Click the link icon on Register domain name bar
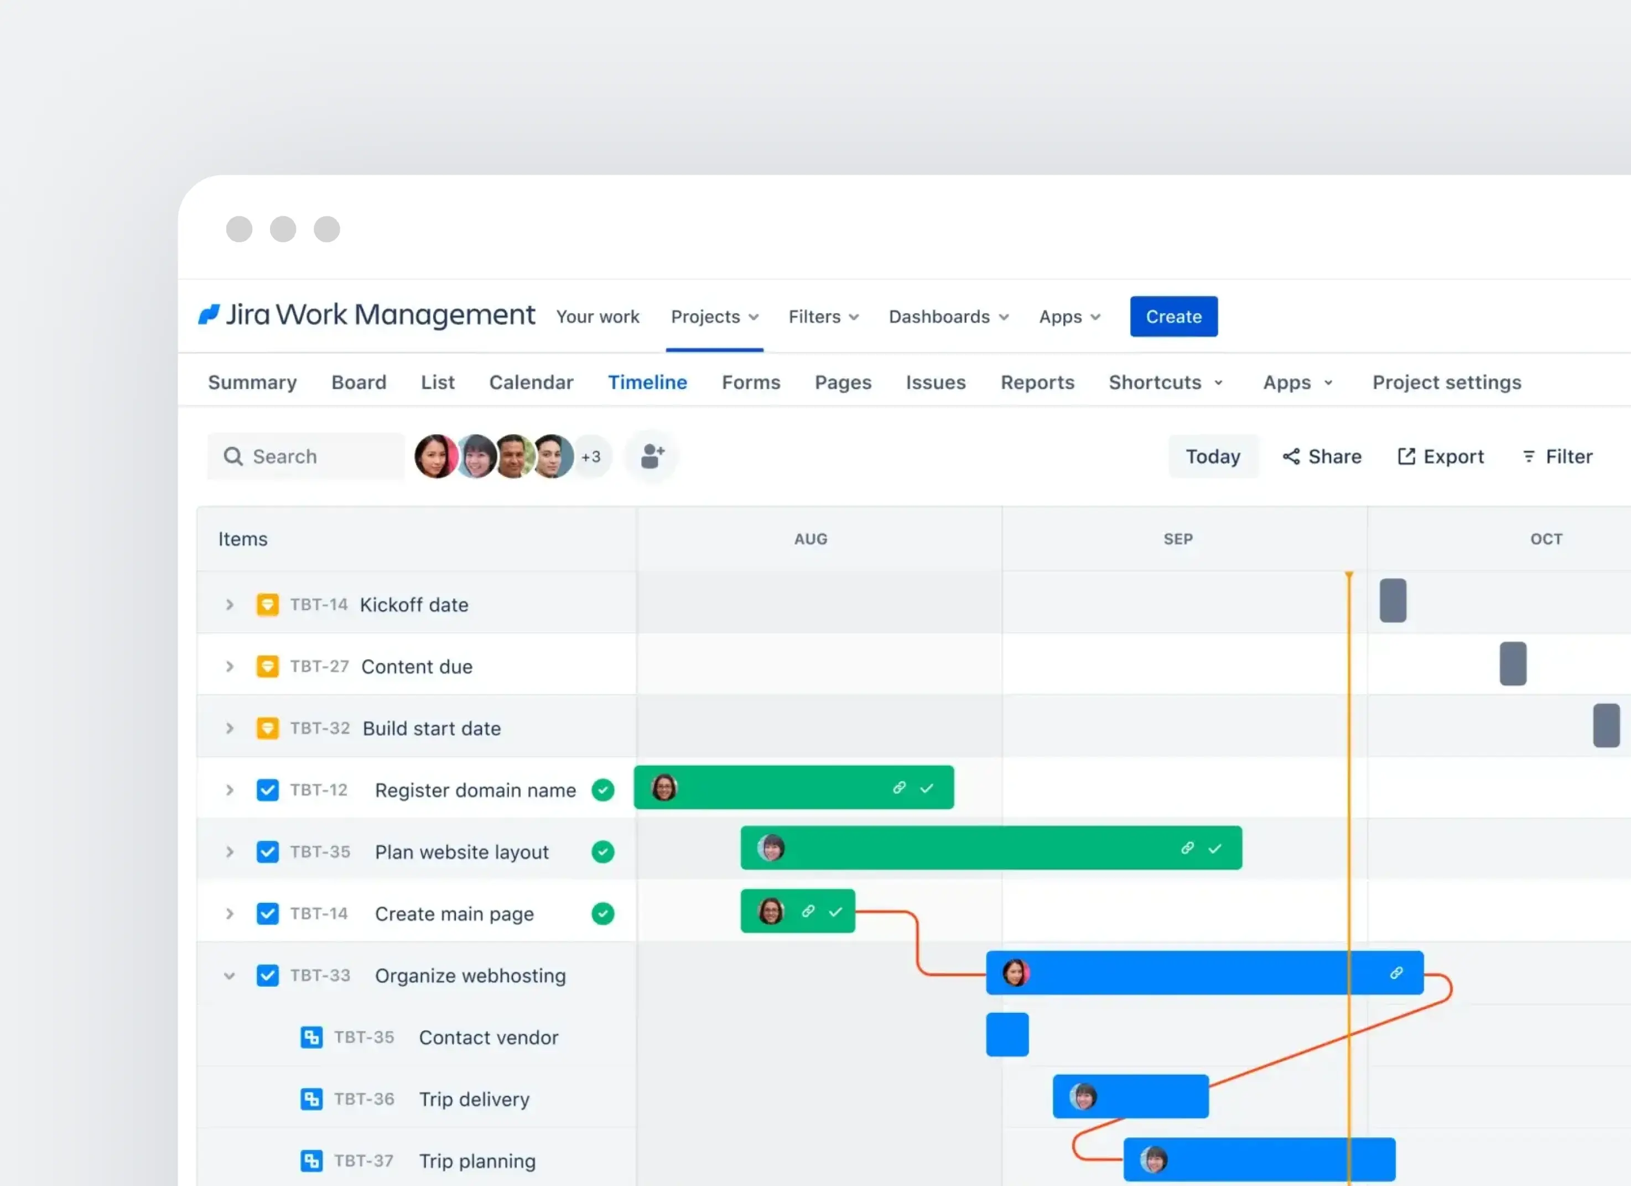Viewport: 1631px width, 1186px height. (x=899, y=787)
